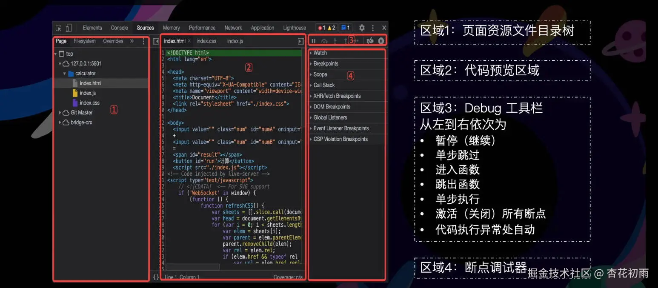Screen dimensions: 658x288
Task: Click the bridge-crx cloud icon
Action: coord(66,123)
